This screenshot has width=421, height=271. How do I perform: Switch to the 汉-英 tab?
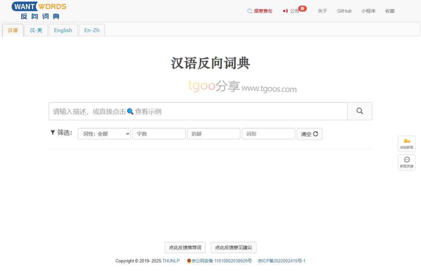(36, 30)
